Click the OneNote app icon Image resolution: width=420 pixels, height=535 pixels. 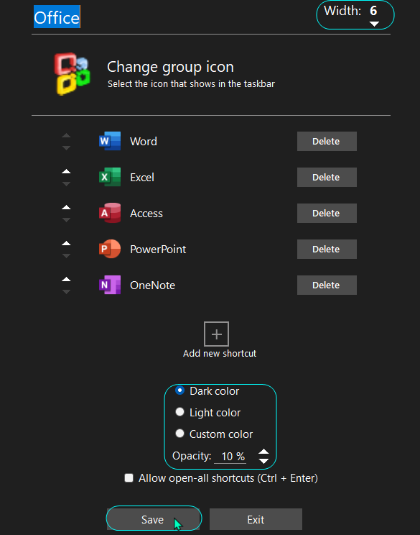point(110,285)
